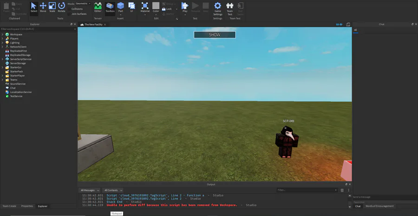Select ServerStorage in Explorer
Screen dimensions: 418x216
[18, 63]
